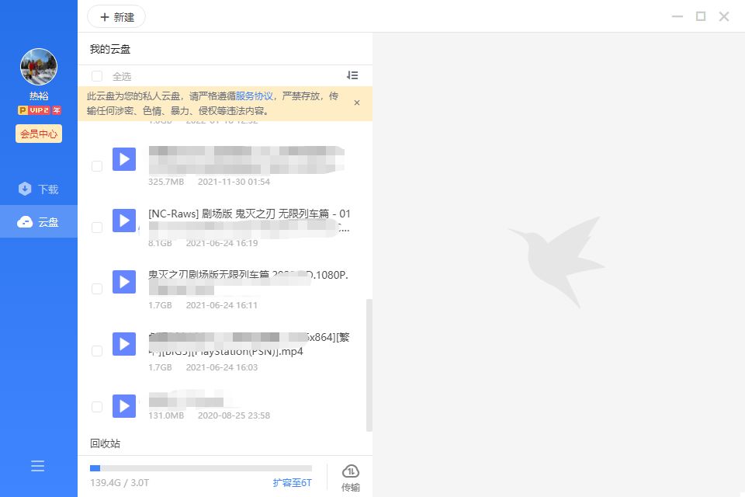The width and height of the screenshot is (745, 497).
Task: Play the 131.0MB video file icon
Action: [x=124, y=406]
